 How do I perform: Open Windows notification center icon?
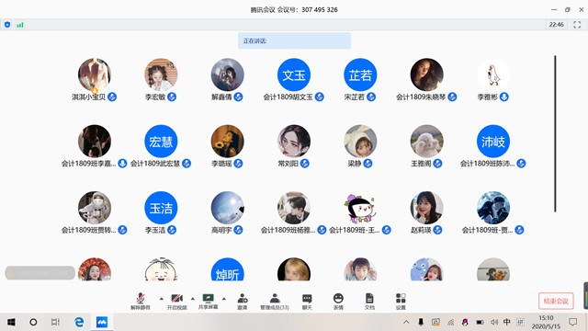pos(573,322)
